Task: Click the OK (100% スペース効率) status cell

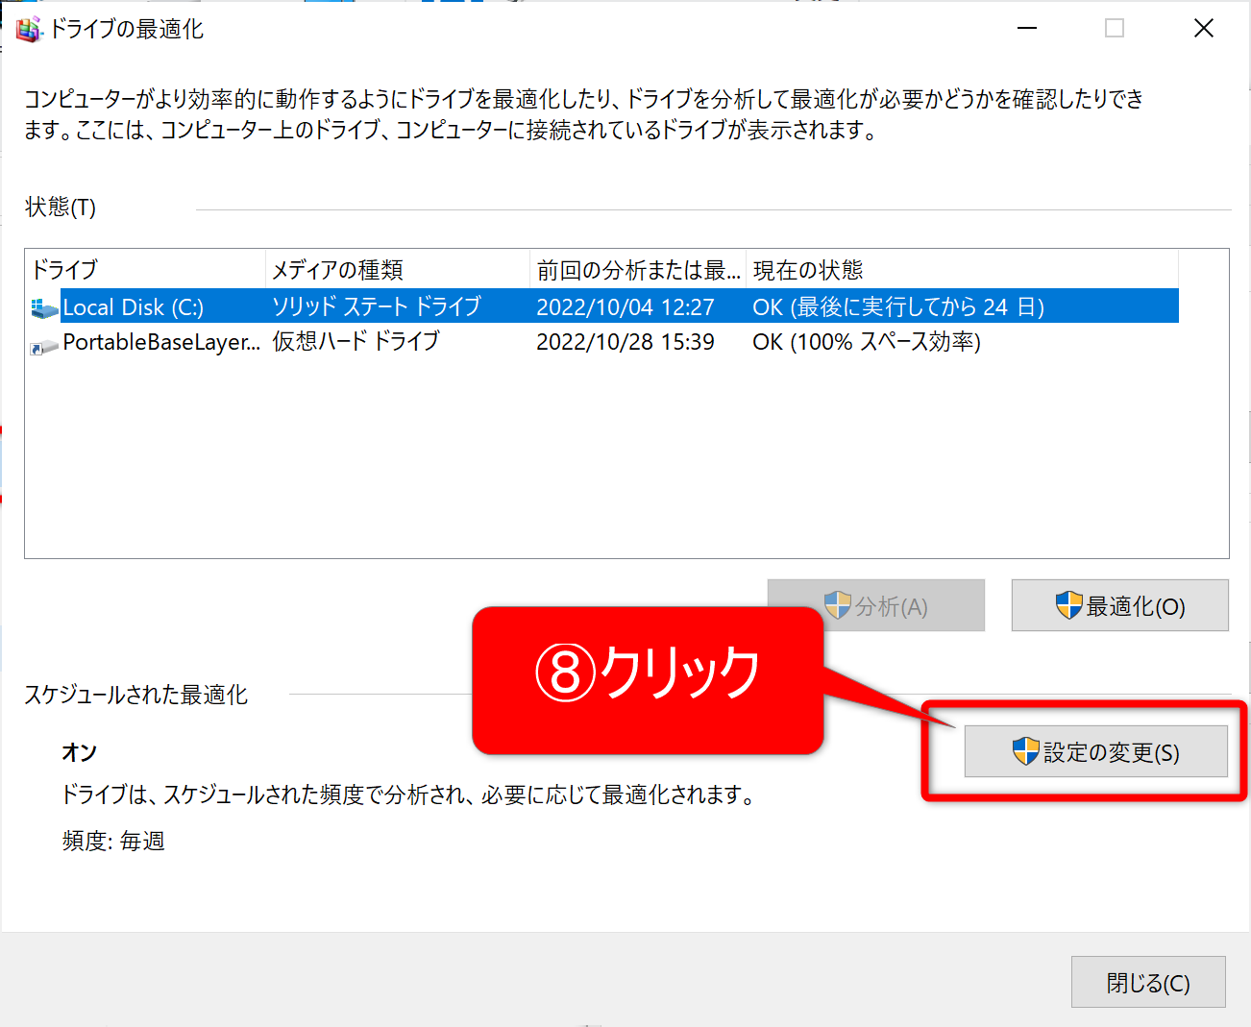Action: coord(866,342)
